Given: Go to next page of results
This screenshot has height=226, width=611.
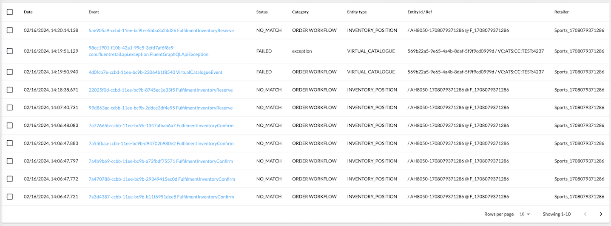Looking at the screenshot, I should [x=601, y=214].
